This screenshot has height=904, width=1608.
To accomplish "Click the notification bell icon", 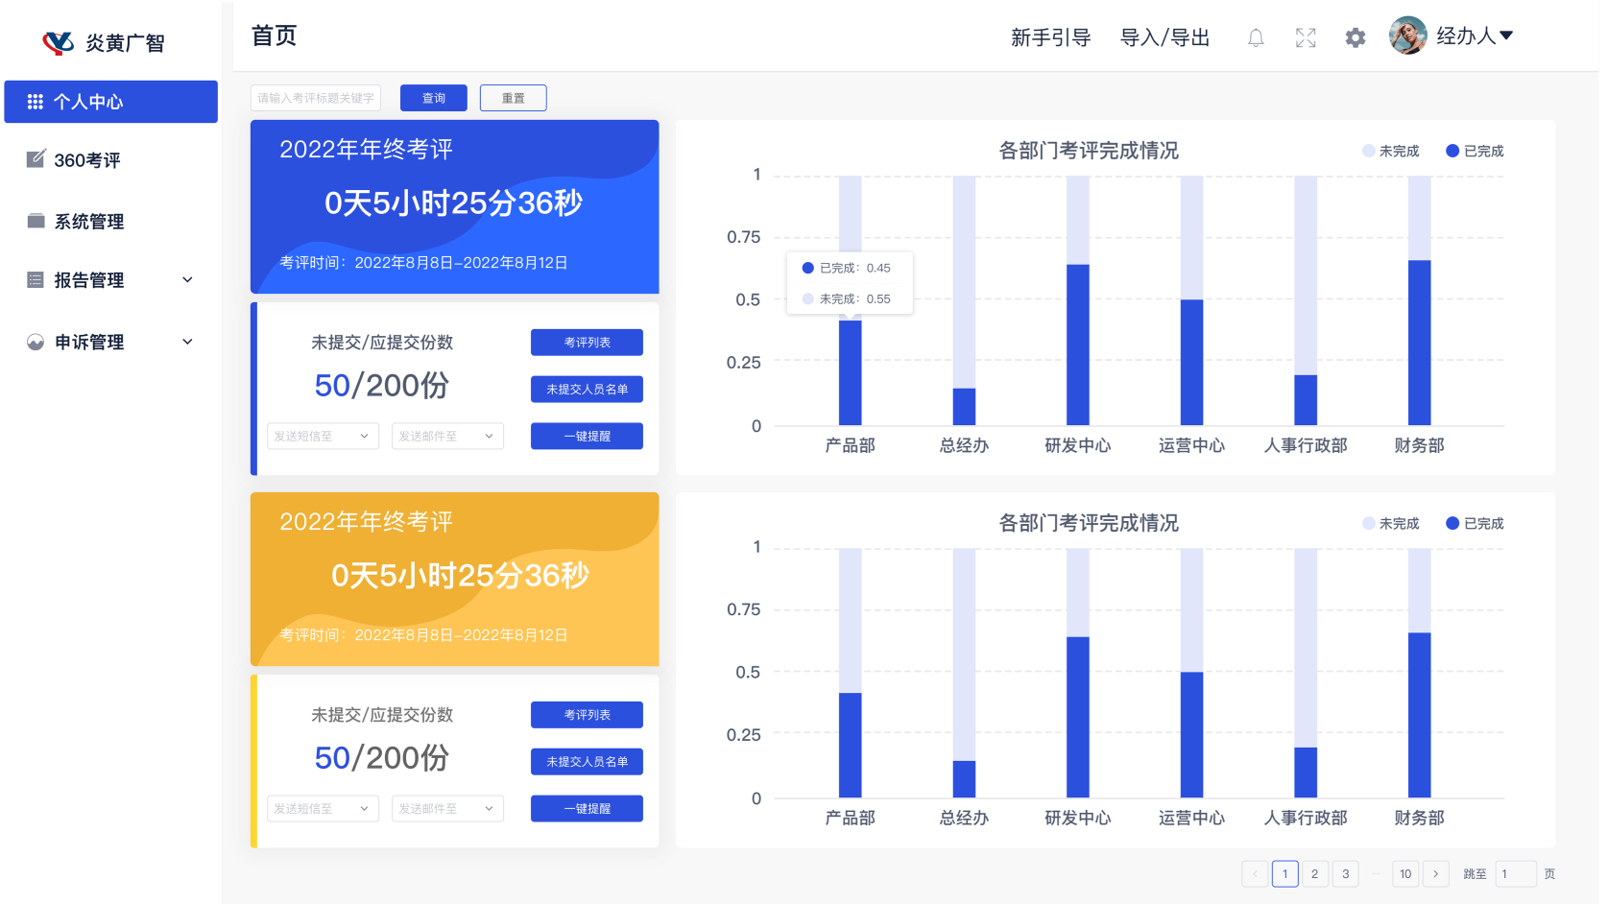I will (1256, 37).
